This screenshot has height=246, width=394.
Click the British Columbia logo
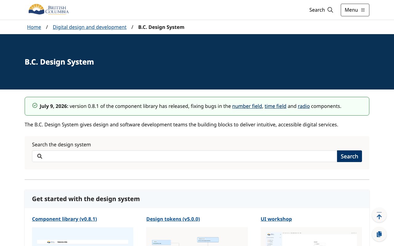(x=48, y=10)
